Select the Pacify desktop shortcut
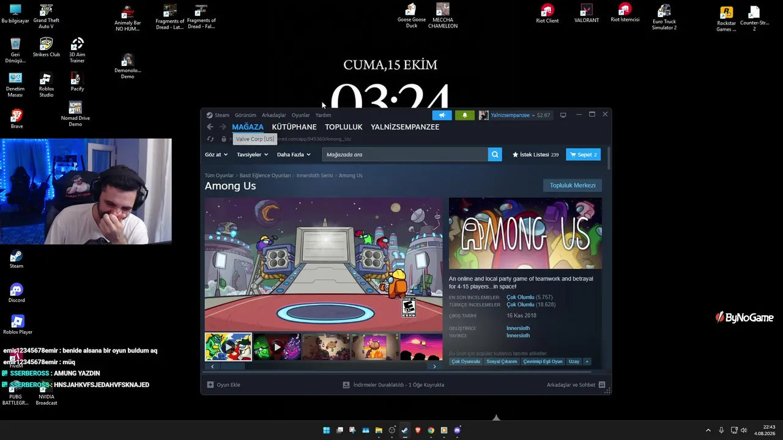This screenshot has height=440, width=783. 76,82
